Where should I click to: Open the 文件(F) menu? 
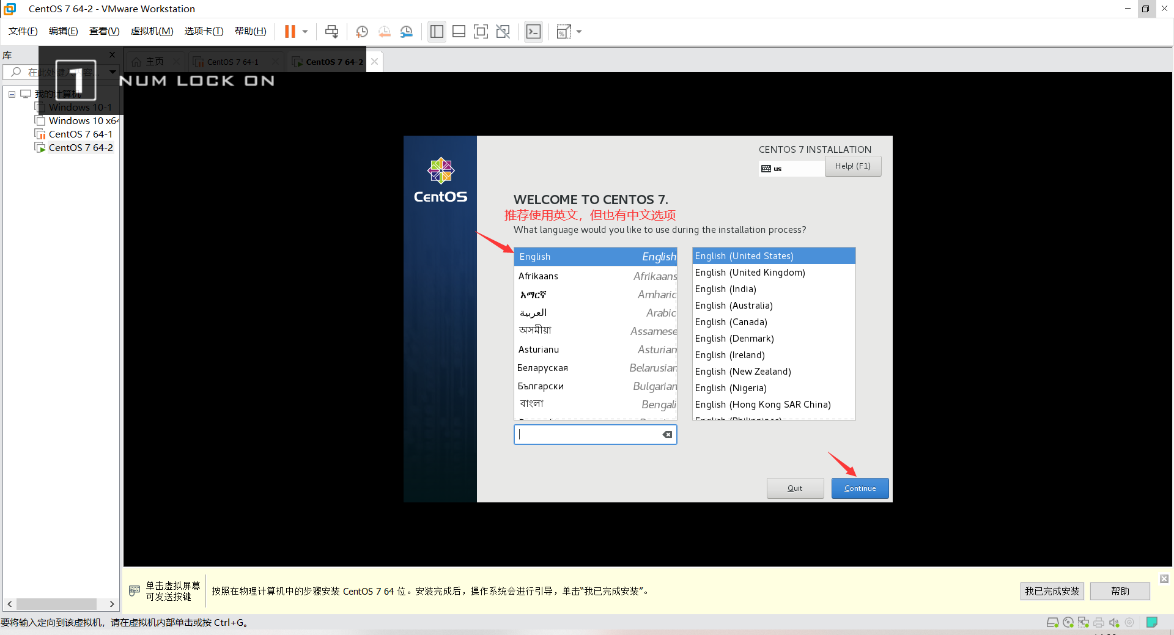[x=23, y=31]
